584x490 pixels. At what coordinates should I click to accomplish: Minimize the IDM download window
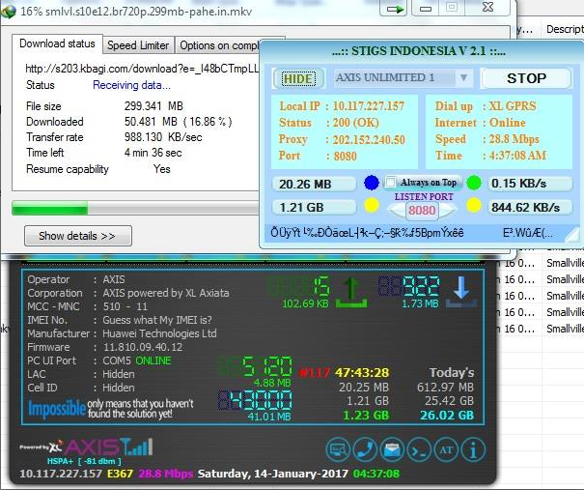pos(426,8)
